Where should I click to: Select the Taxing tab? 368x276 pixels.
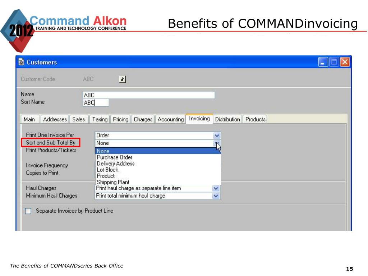coord(100,119)
